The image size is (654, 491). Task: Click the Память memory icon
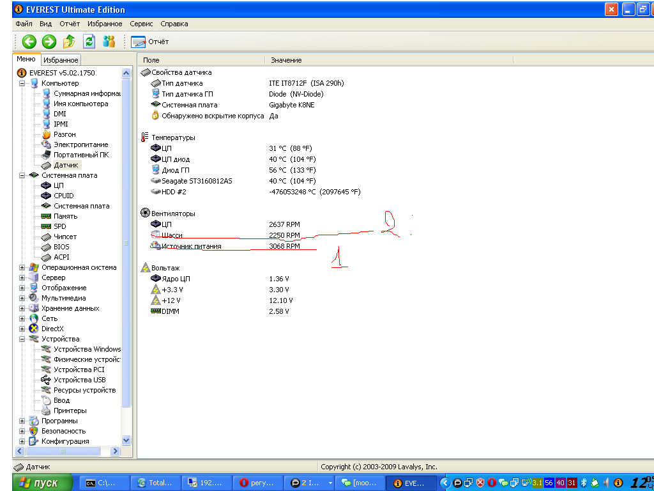(x=46, y=216)
